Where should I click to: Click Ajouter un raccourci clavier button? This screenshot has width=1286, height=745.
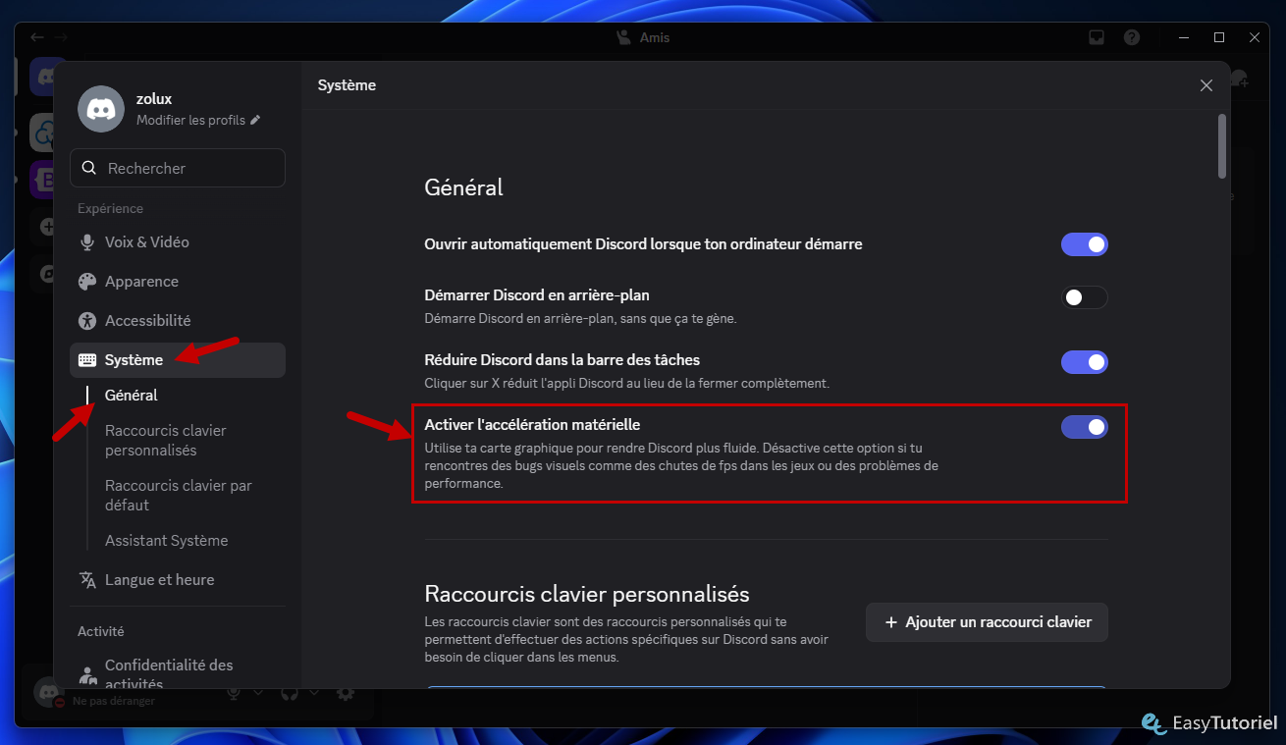(x=987, y=622)
